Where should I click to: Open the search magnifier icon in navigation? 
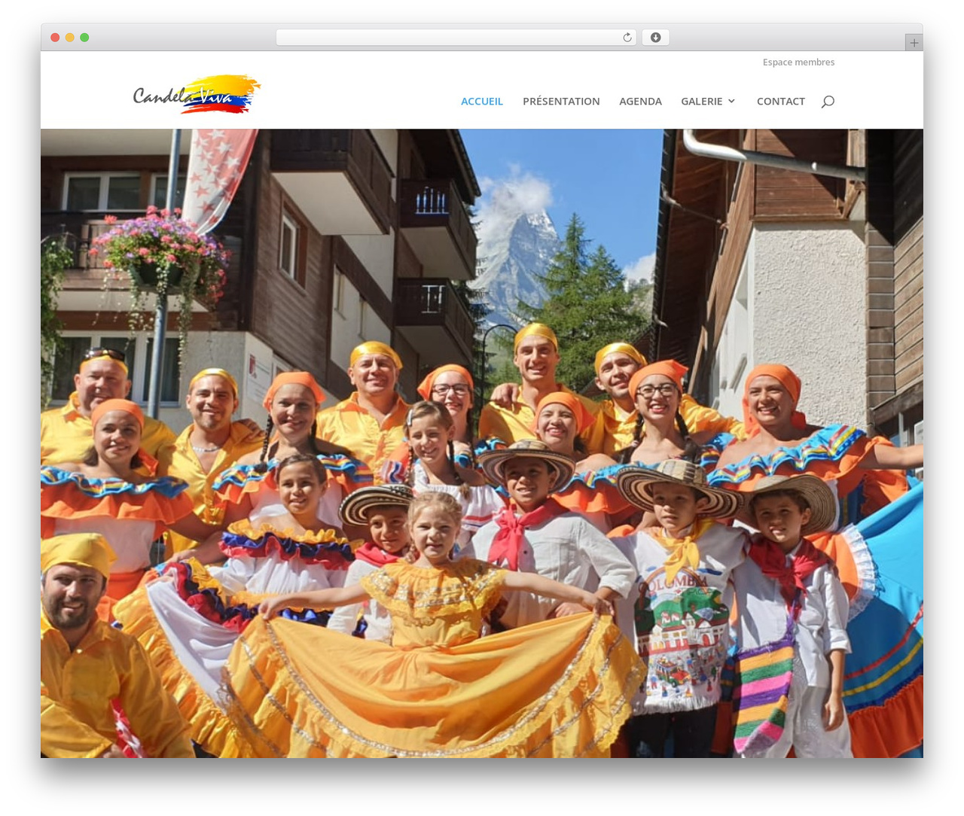point(828,102)
